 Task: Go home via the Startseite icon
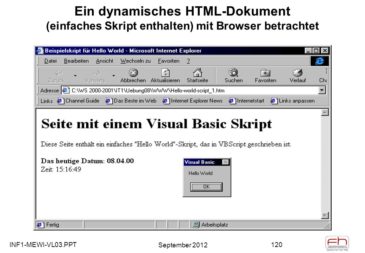(197, 72)
